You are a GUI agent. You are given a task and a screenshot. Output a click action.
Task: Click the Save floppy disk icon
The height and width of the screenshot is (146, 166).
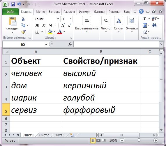pos(13,4)
